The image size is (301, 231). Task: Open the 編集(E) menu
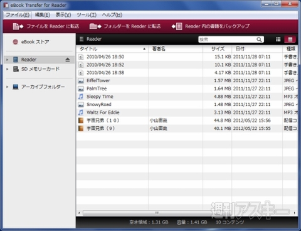[x=43, y=15]
